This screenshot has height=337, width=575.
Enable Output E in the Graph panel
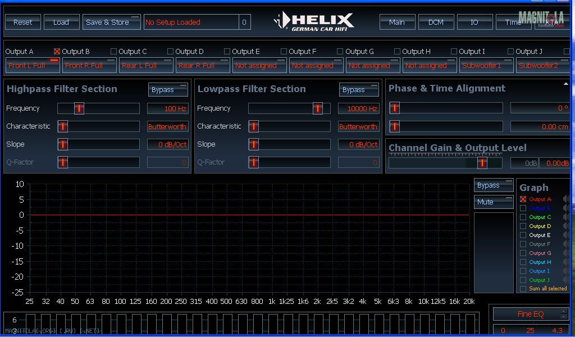tap(523, 235)
